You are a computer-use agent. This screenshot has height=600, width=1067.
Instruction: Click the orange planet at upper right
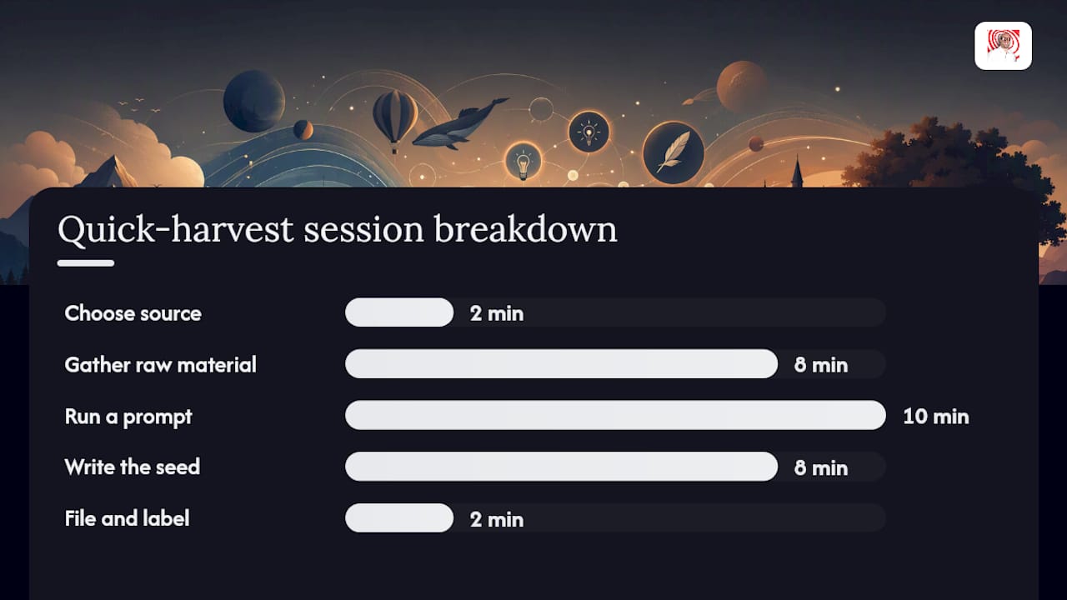741,86
